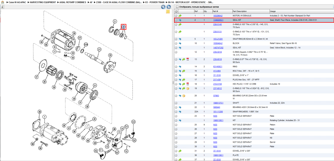334x161 pixels.
Task: Open part number link ST663
Action: (x=216, y=96)
